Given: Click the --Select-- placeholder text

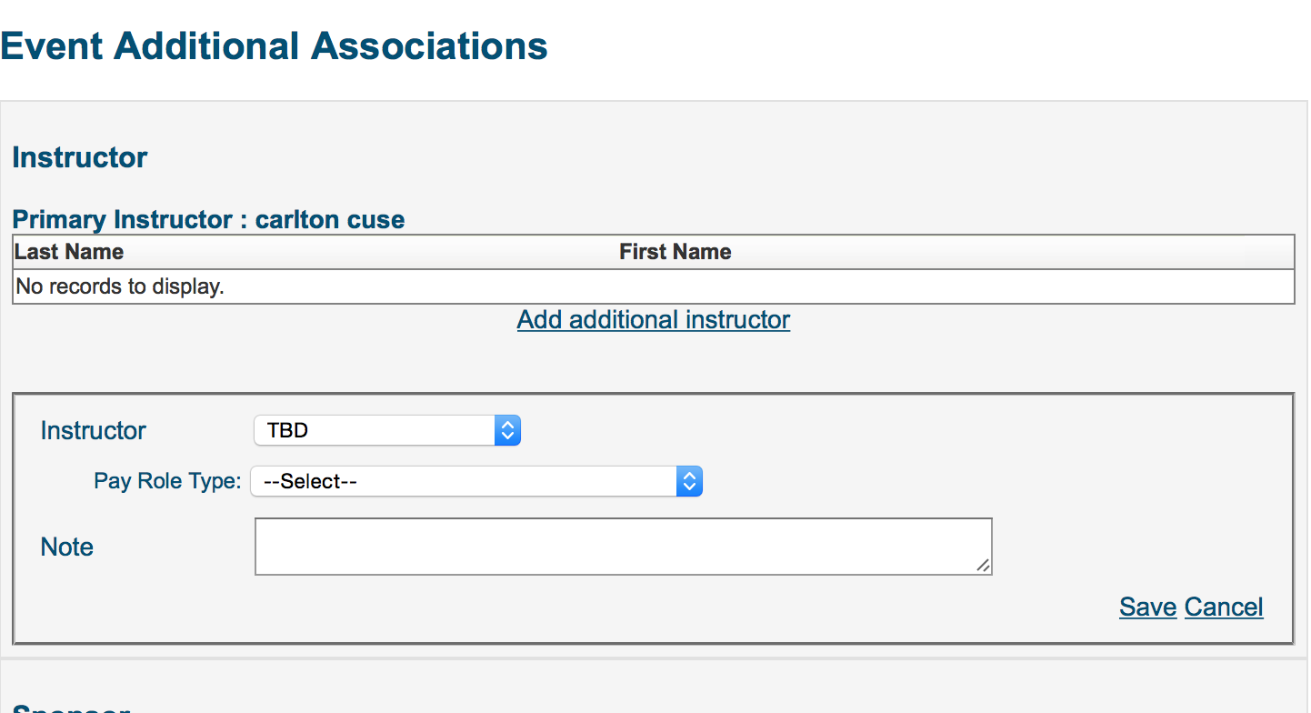Looking at the screenshot, I should coord(310,482).
